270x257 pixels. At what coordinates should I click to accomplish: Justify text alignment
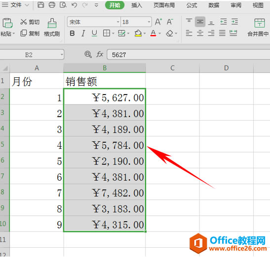click(222, 33)
